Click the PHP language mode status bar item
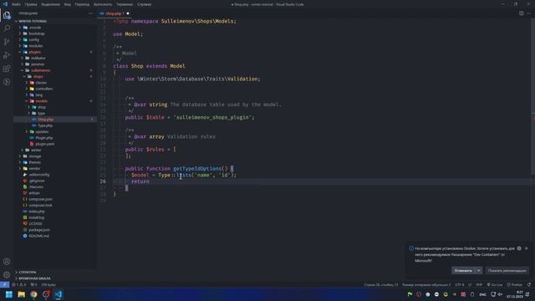 [x=479, y=284]
